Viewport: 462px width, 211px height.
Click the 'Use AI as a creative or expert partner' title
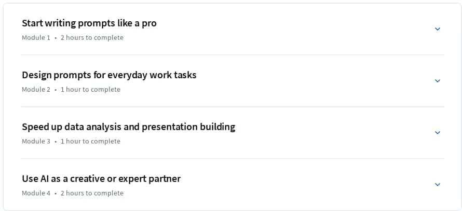coord(101,179)
